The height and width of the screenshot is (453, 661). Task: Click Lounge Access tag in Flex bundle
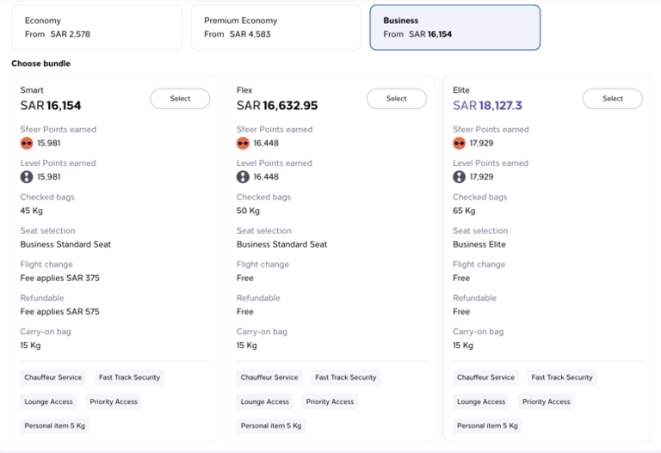265,401
